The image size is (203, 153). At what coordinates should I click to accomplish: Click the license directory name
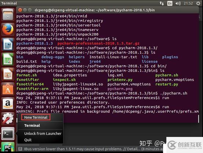pyautogui.click(x=150, y=62)
